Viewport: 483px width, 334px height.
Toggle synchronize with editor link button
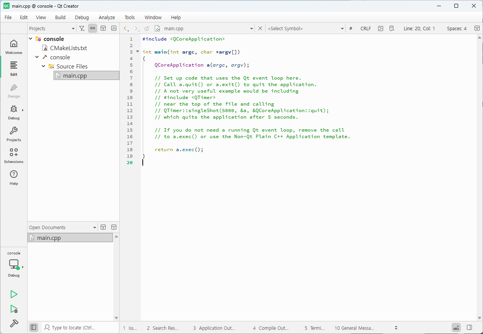(x=93, y=28)
